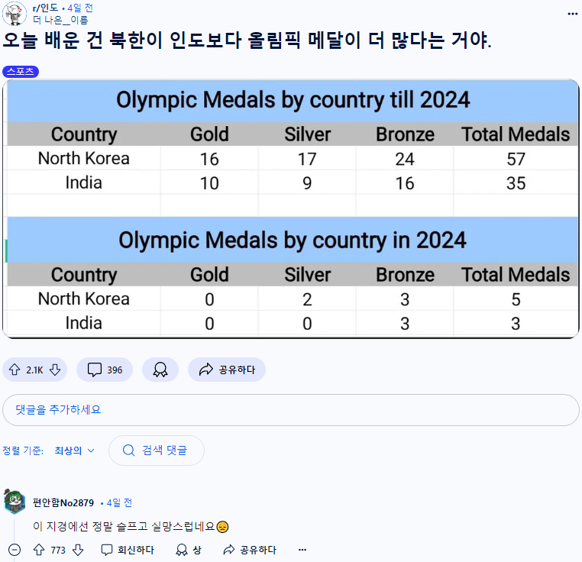Award the comment with 상 button
The width and height of the screenshot is (582, 562).
189,550
